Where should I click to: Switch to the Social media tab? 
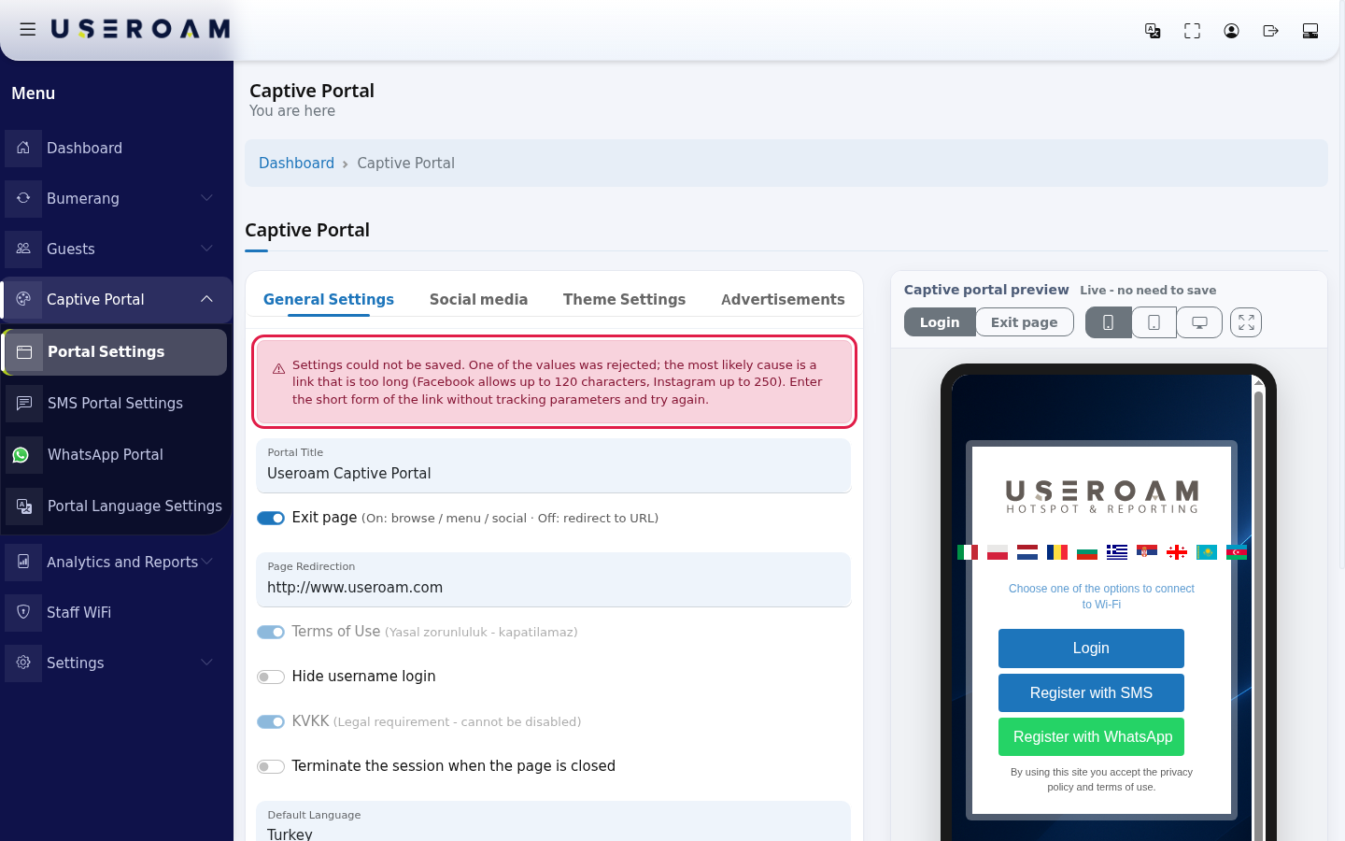478,299
